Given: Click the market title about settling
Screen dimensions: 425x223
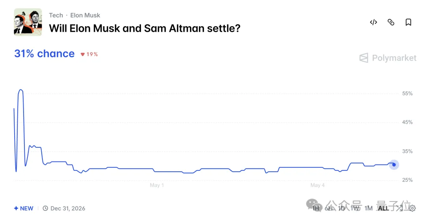Looking at the screenshot, I should [x=145, y=28].
